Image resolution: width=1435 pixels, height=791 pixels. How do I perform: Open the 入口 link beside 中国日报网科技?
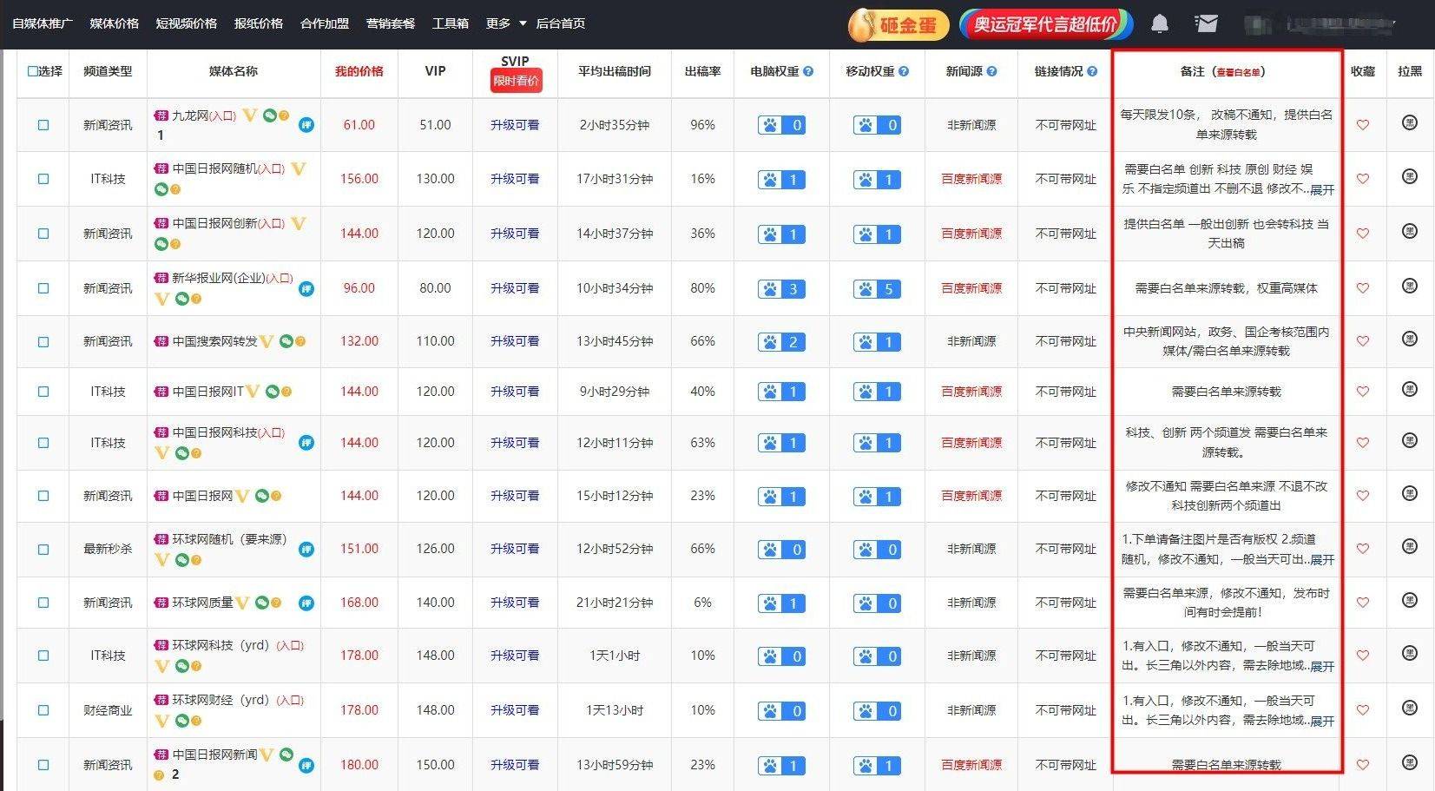tap(271, 432)
